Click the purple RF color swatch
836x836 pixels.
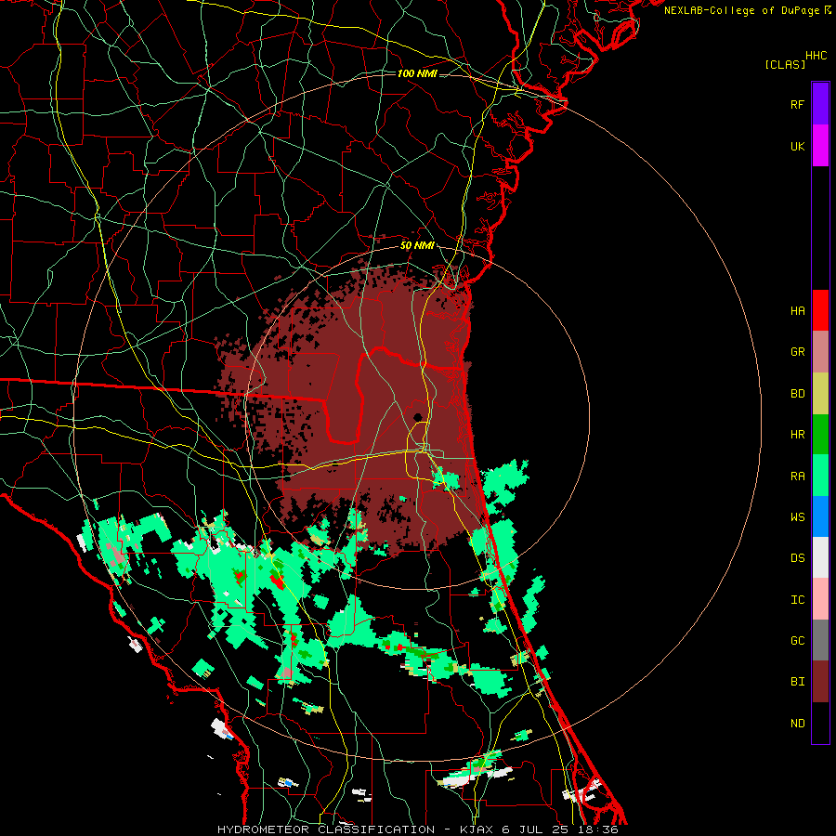tap(820, 103)
